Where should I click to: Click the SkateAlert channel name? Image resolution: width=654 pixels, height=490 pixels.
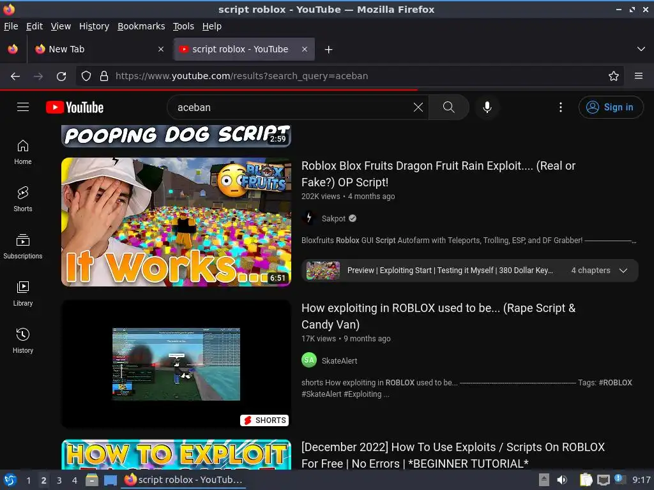[339, 361]
